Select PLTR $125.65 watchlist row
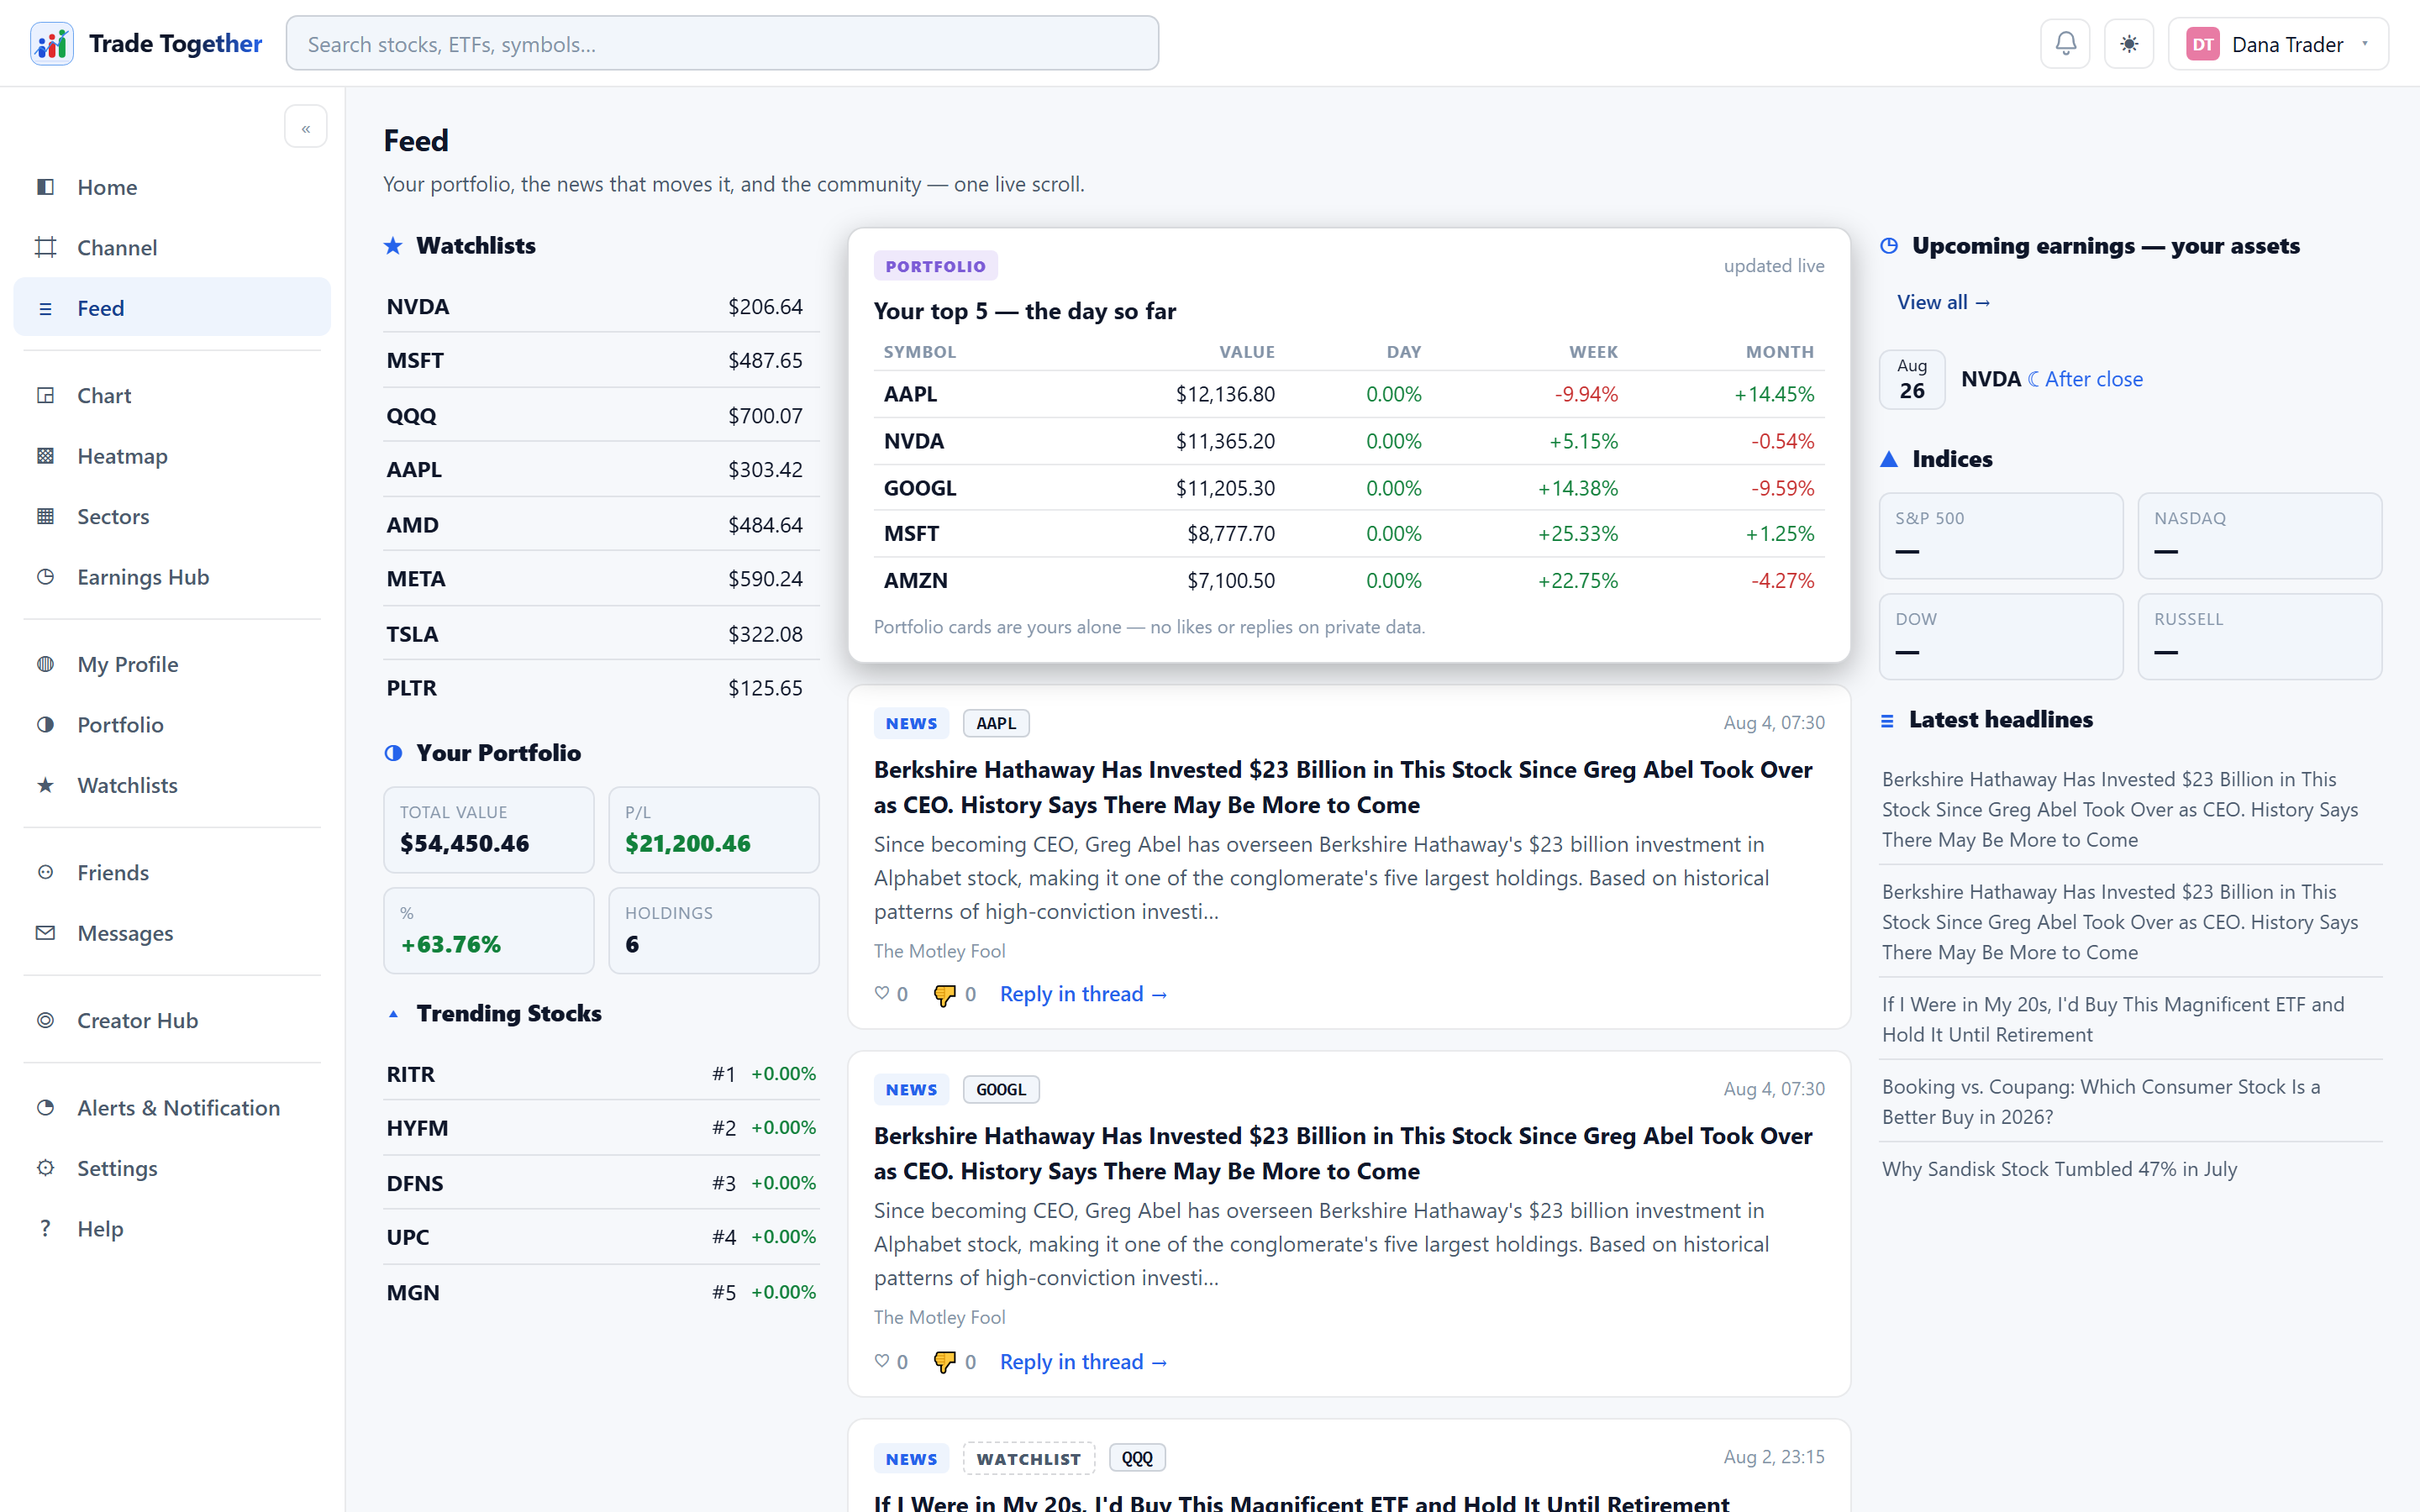Image resolution: width=2420 pixels, height=1512 pixels. (601, 688)
